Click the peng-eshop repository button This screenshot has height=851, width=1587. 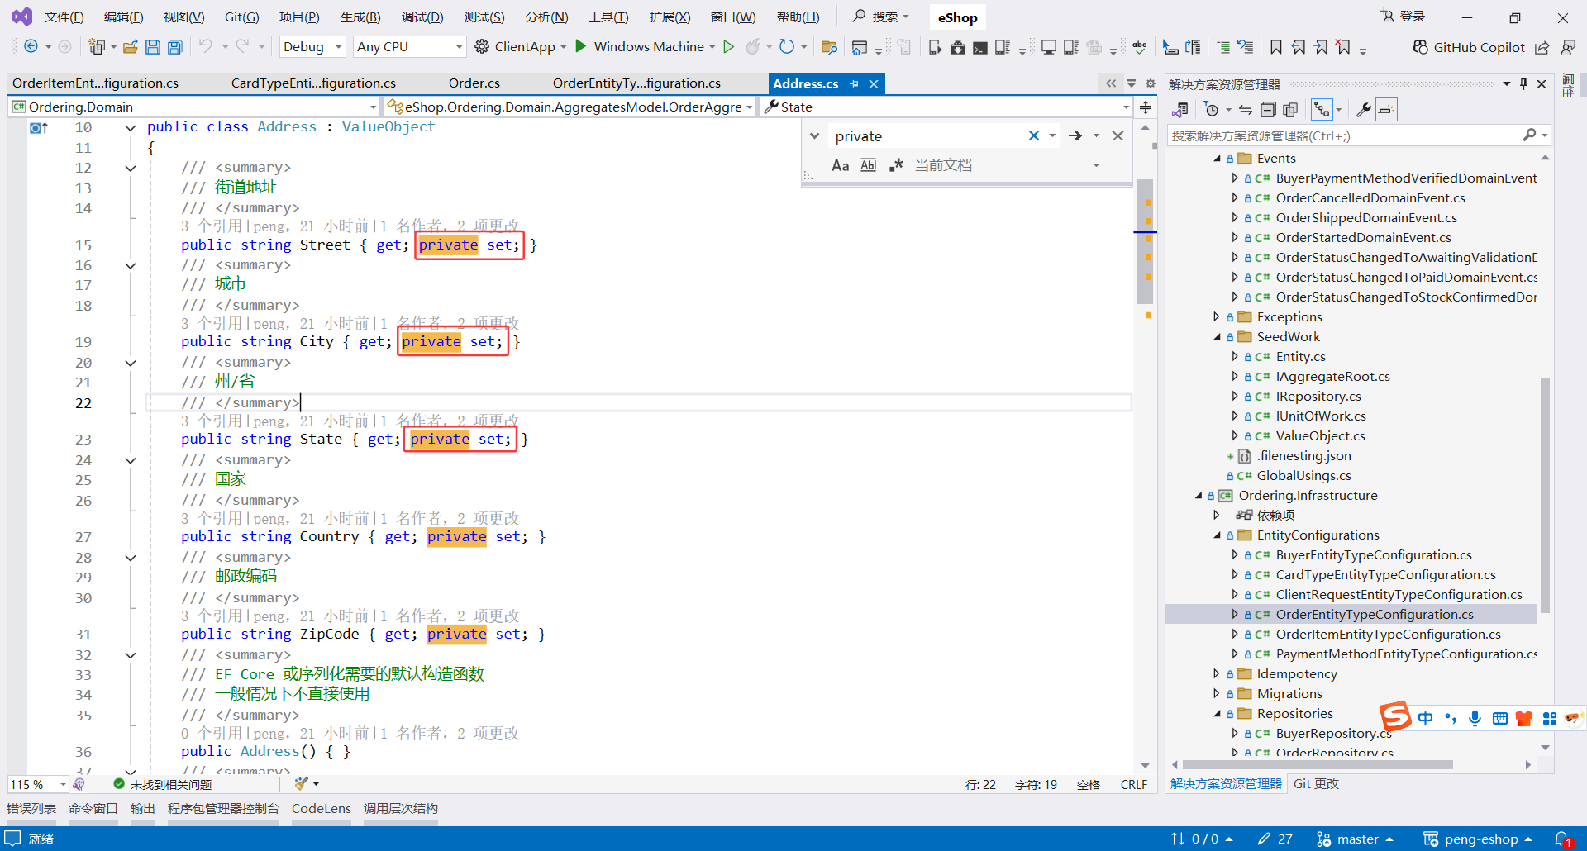pos(1478,839)
